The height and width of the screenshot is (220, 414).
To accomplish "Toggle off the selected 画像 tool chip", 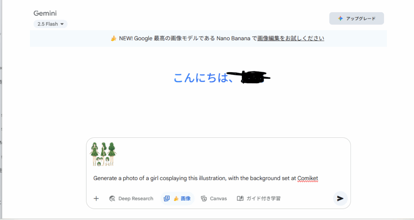I will 178,198.
